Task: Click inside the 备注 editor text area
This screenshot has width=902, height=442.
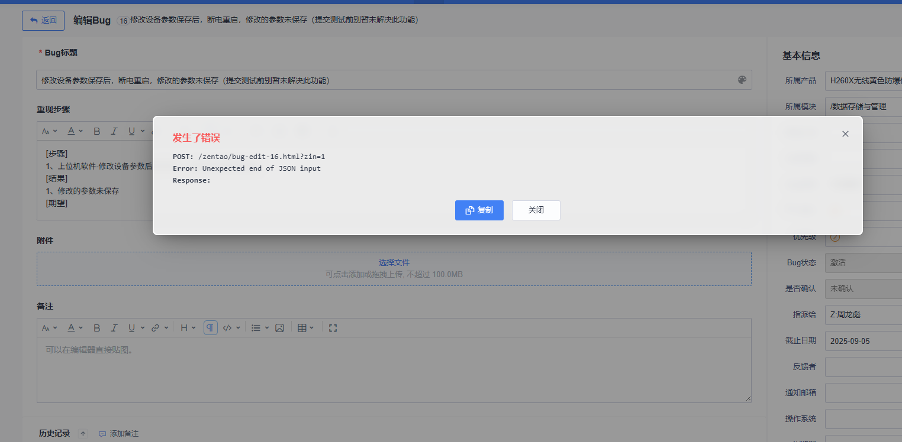Action: (x=394, y=370)
